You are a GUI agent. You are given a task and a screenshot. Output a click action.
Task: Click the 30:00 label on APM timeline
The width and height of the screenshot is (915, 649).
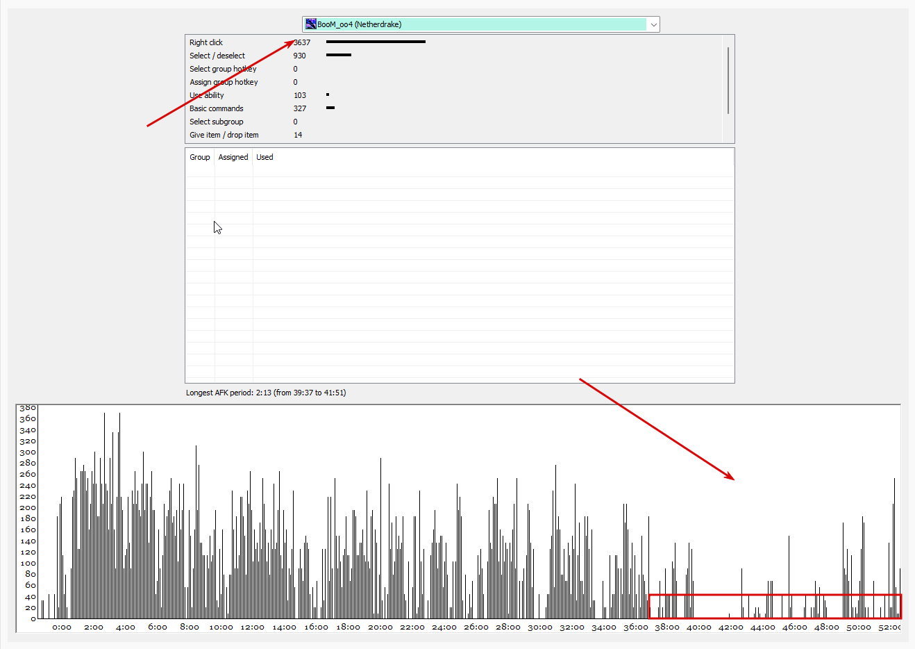[540, 627]
